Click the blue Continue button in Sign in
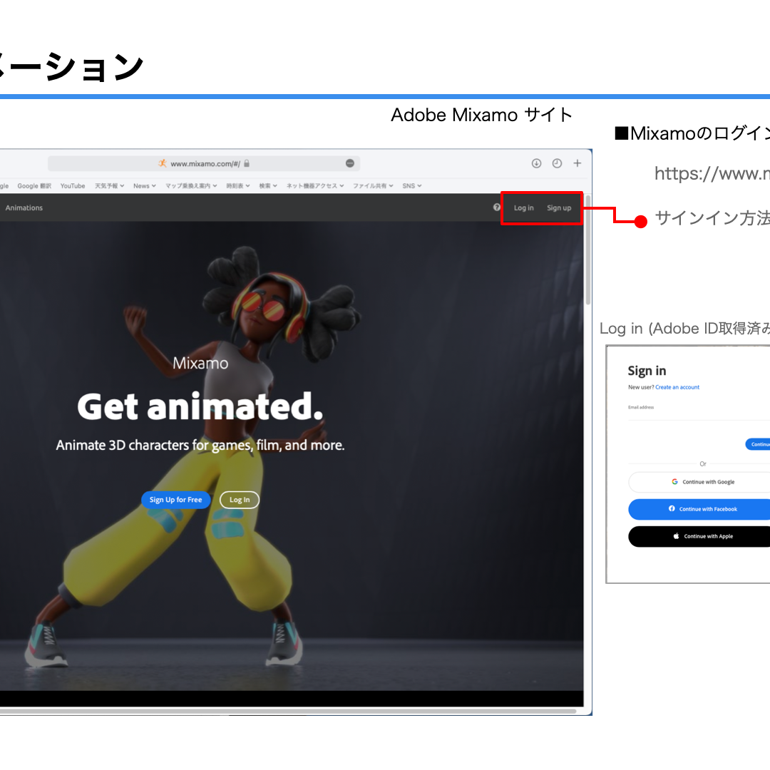 [x=758, y=444]
